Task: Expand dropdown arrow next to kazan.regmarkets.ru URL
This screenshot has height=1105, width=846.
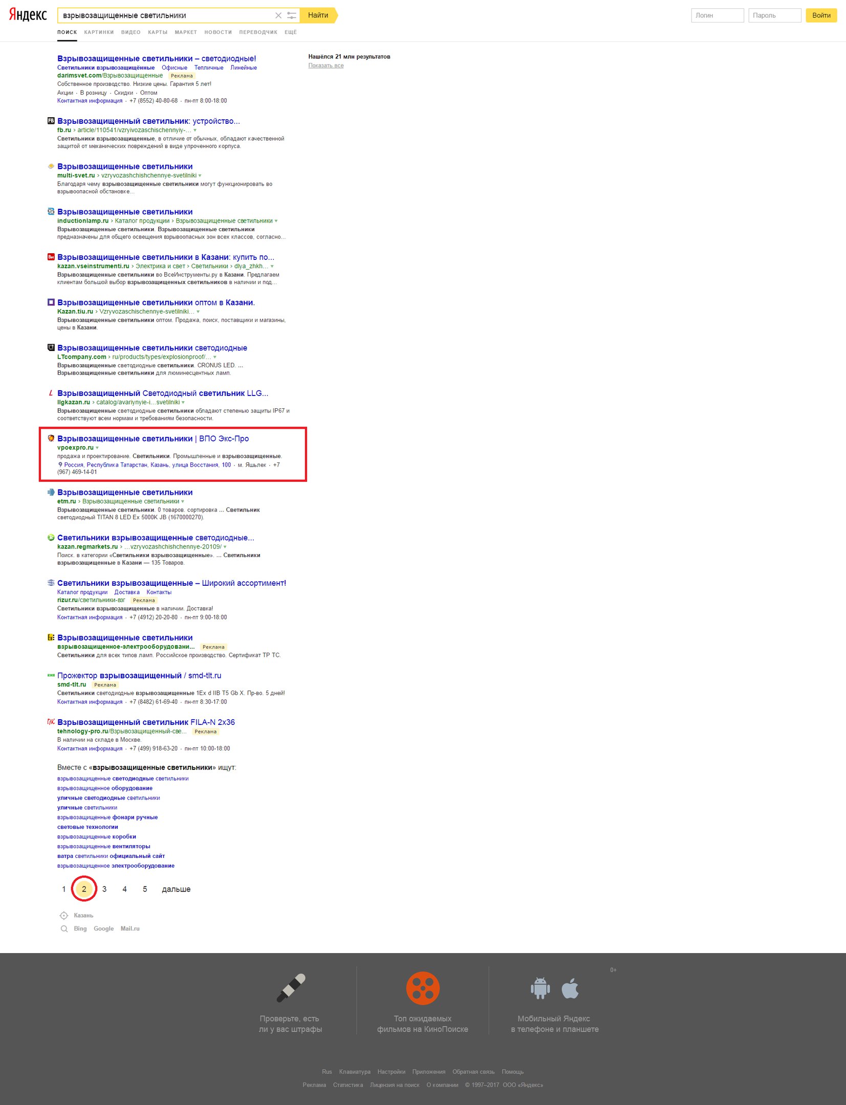Action: coord(225,547)
